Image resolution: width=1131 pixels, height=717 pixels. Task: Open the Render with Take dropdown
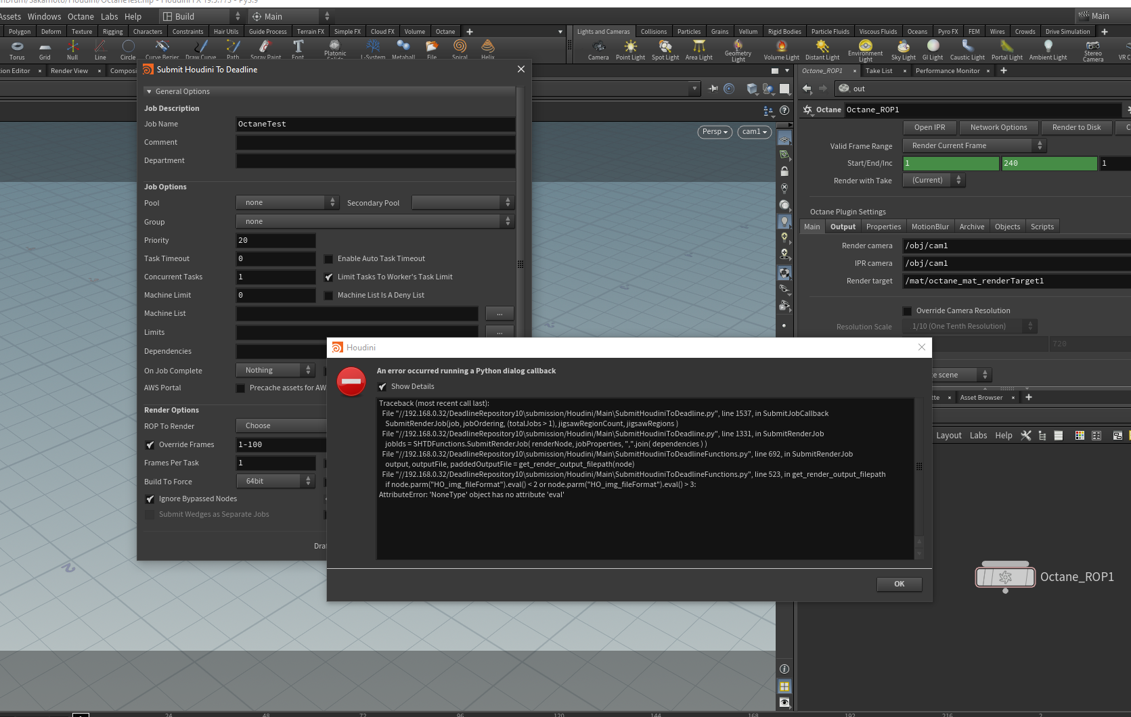tap(934, 180)
